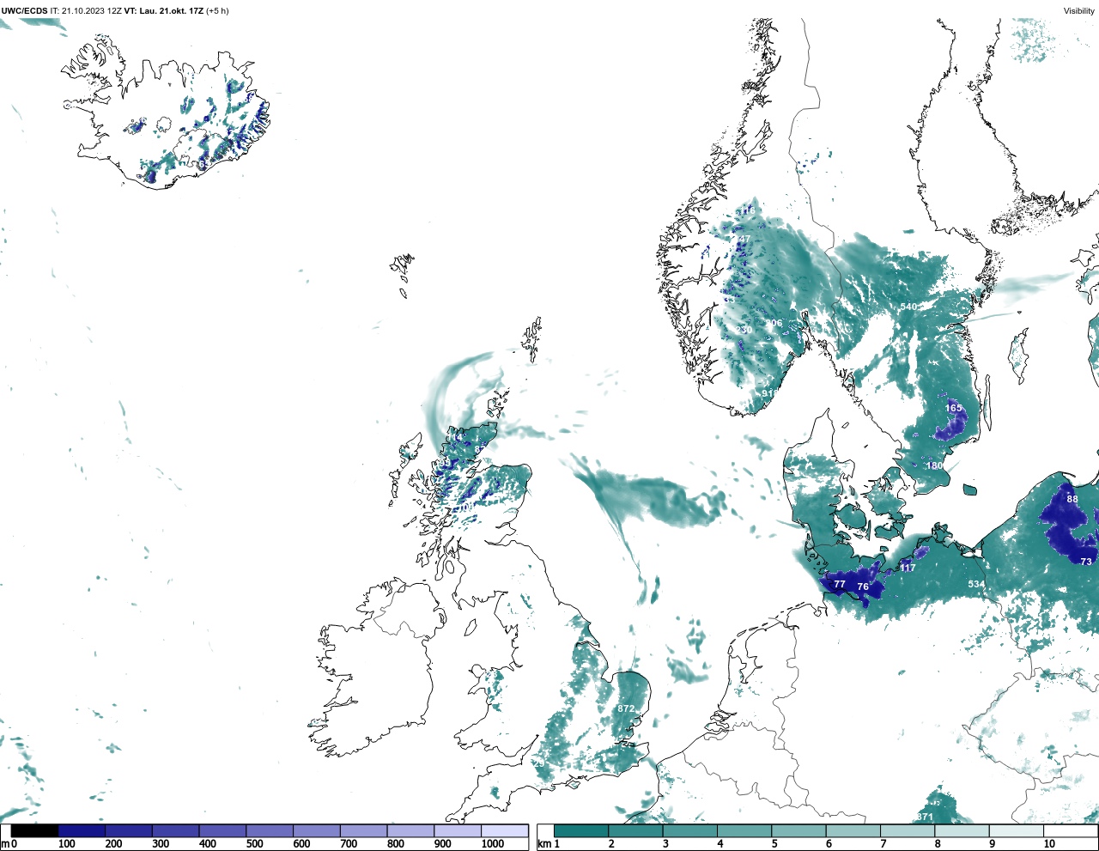Select the 800–900 m pale lavender swatch
The width and height of the screenshot is (1099, 851).
pos(410,831)
